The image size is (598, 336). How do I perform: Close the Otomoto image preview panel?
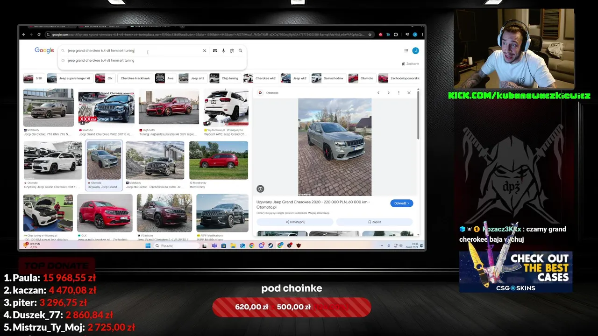tap(409, 93)
